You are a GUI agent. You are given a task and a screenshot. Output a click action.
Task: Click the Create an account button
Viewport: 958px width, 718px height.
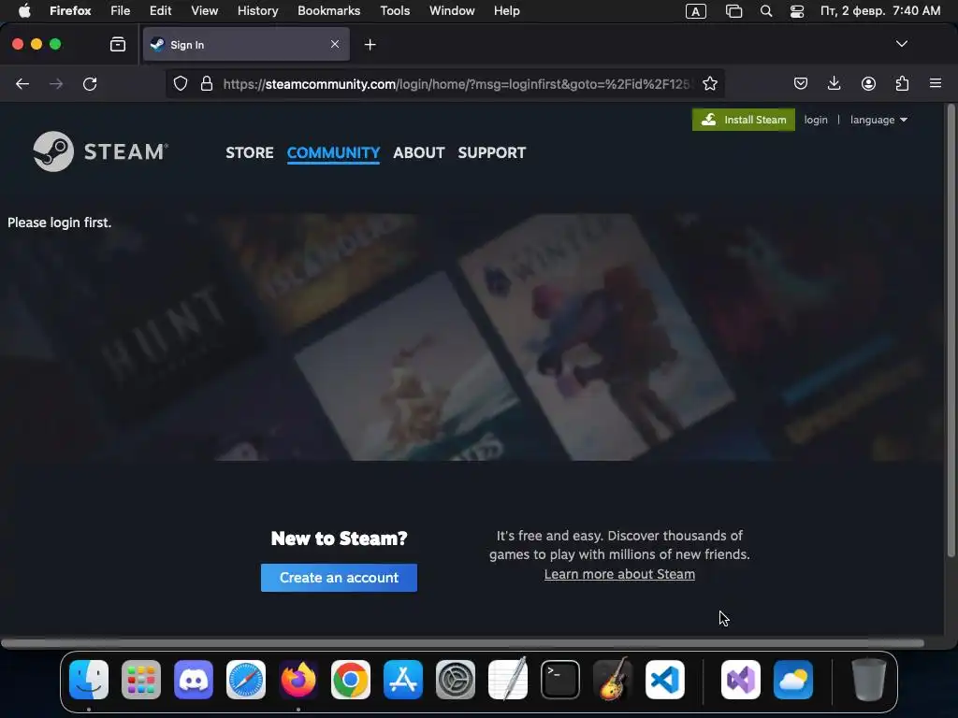click(x=339, y=578)
